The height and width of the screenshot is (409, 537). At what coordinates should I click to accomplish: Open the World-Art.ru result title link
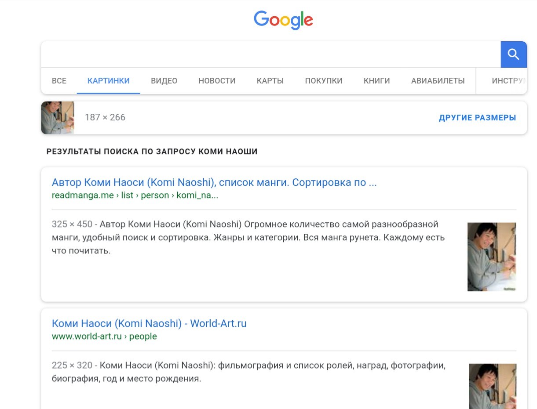click(149, 324)
